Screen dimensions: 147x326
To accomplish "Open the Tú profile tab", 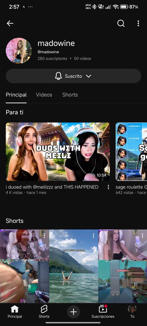I will (x=132, y=312).
